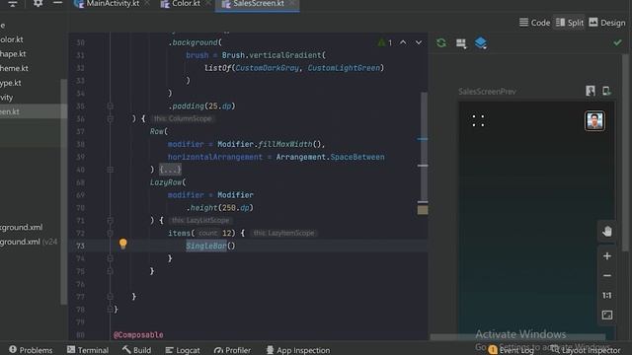Toggle fold marker at line 74
This screenshot has height=355, width=632.
[110, 258]
